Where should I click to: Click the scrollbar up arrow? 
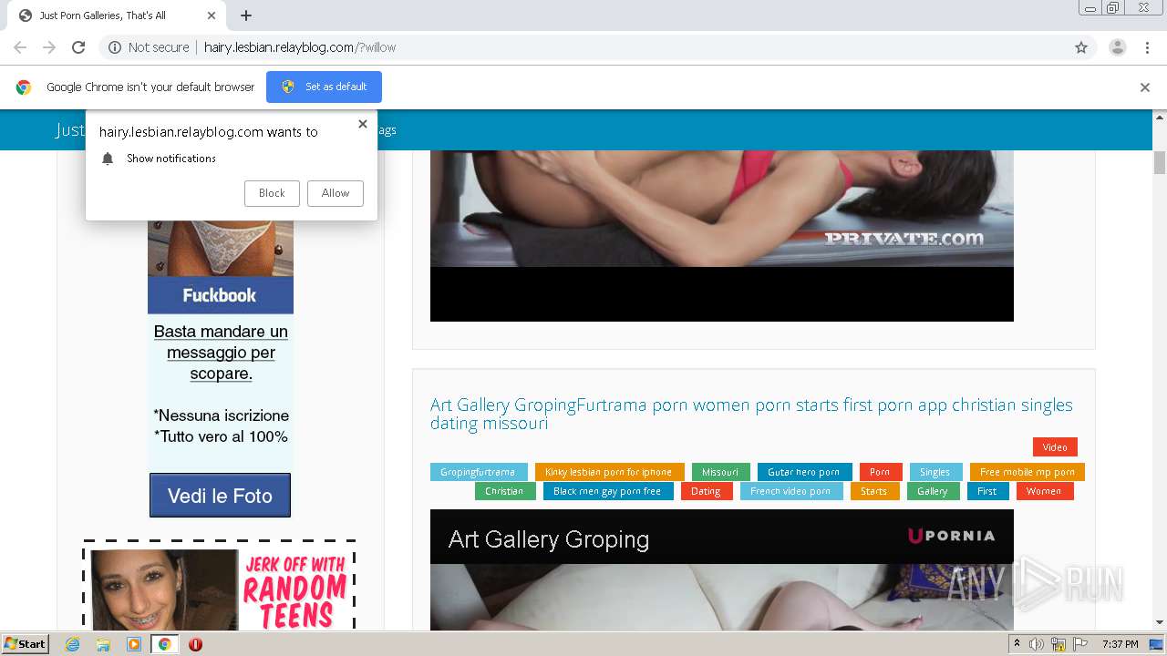(1160, 117)
